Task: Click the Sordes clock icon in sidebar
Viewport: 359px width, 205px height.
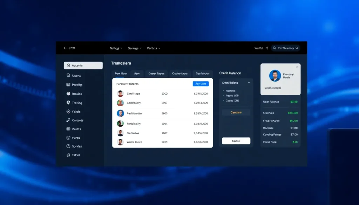Action: click(68, 146)
